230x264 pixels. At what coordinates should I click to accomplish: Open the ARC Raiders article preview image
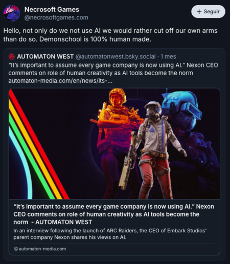point(114,144)
